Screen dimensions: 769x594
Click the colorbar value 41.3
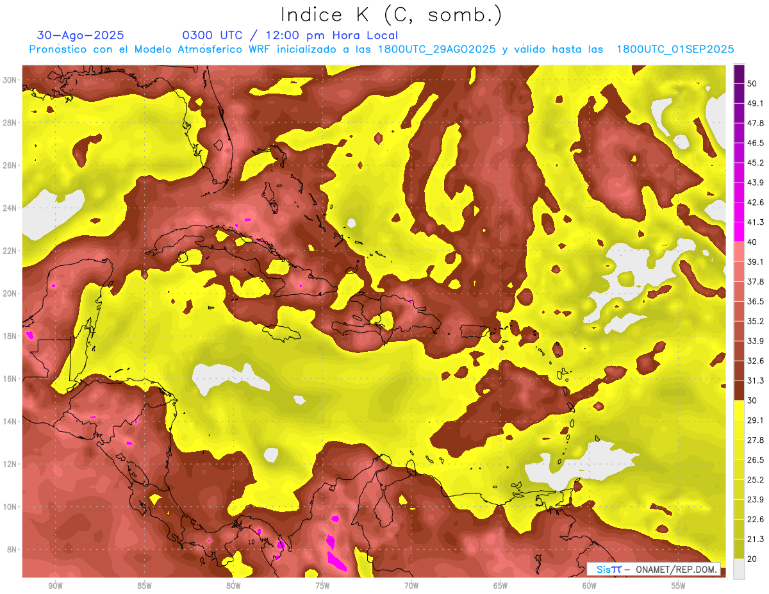click(x=755, y=222)
